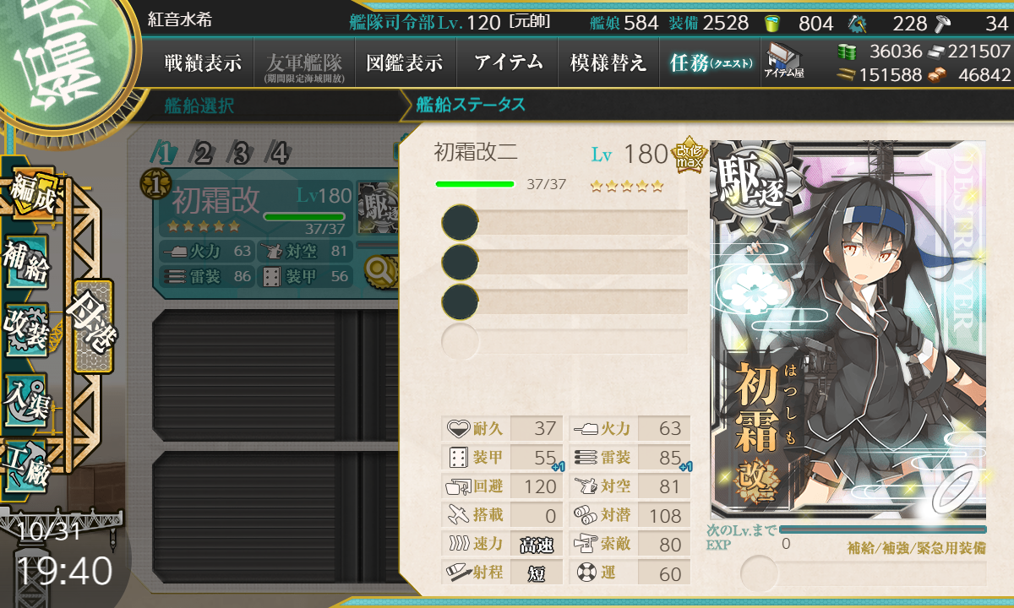
Task: Switch to fleet number 4 tab
Action: pyautogui.click(x=279, y=153)
